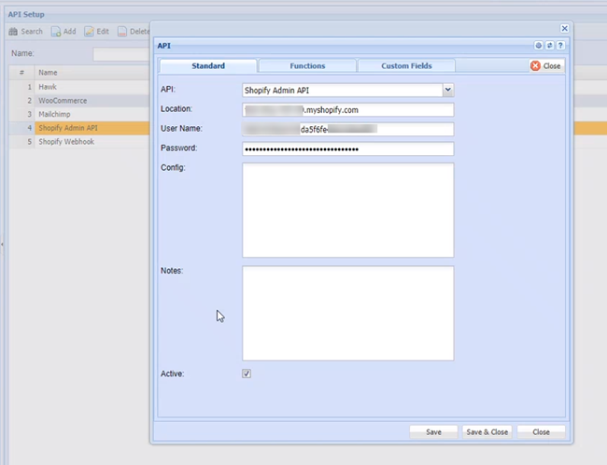Click the Save & Close button
This screenshot has width=607, height=465.
coord(487,432)
